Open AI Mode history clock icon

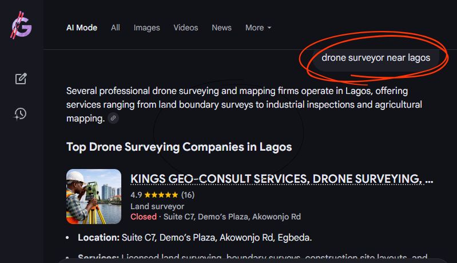(x=21, y=114)
